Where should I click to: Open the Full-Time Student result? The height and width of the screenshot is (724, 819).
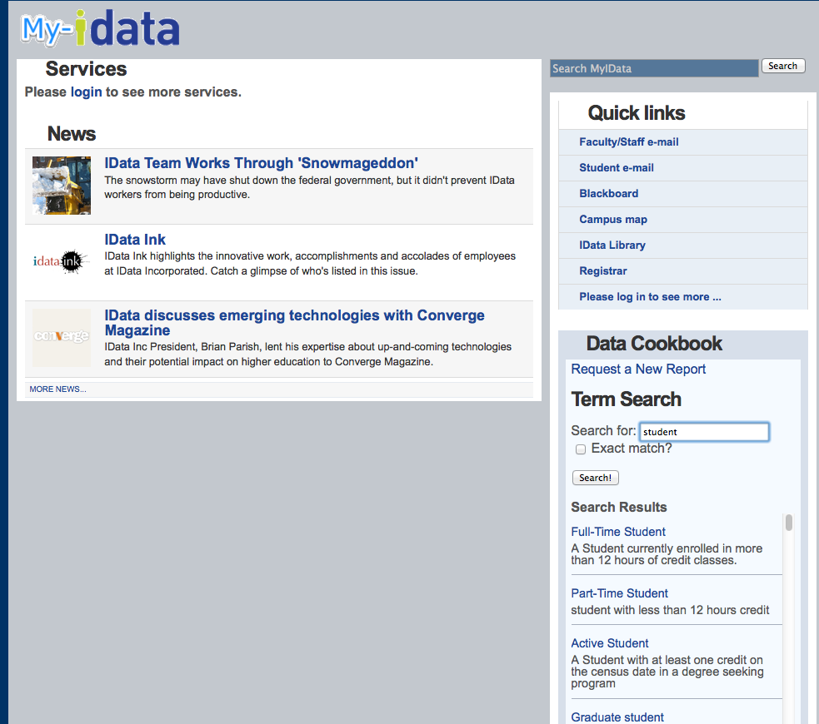[618, 532]
